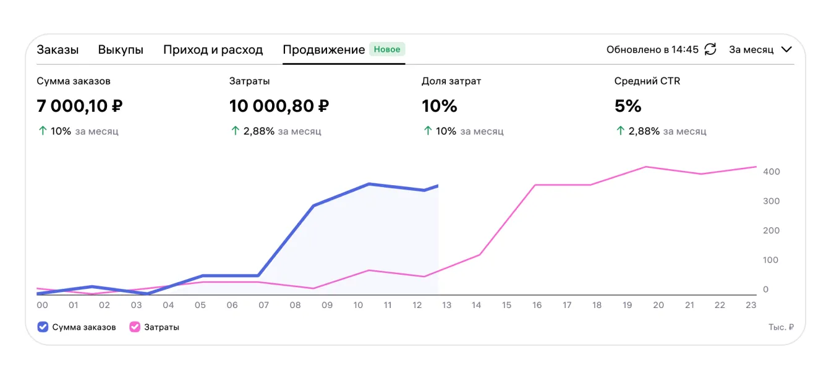This screenshot has height=379, width=831.
Task: Click the Обновлено в 14:45 text
Action: tap(652, 49)
